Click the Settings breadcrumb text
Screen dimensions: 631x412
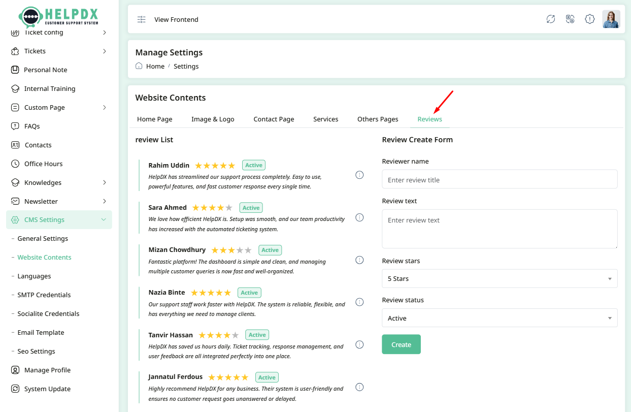(x=186, y=66)
